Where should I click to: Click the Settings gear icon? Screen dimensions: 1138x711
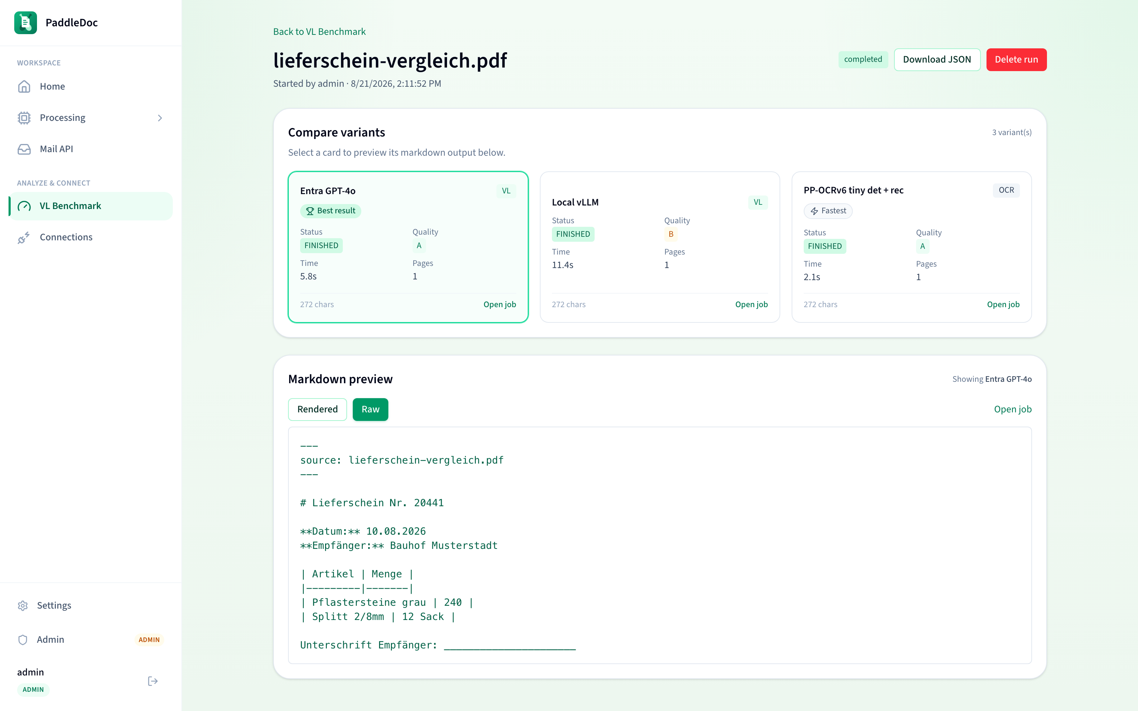pos(22,606)
